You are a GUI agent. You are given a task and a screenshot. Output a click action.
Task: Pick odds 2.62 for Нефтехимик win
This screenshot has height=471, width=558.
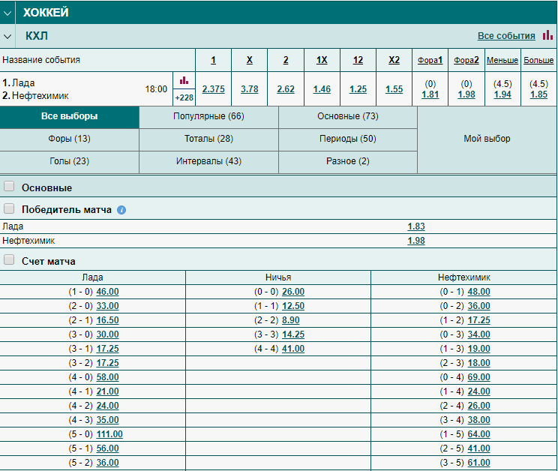286,89
